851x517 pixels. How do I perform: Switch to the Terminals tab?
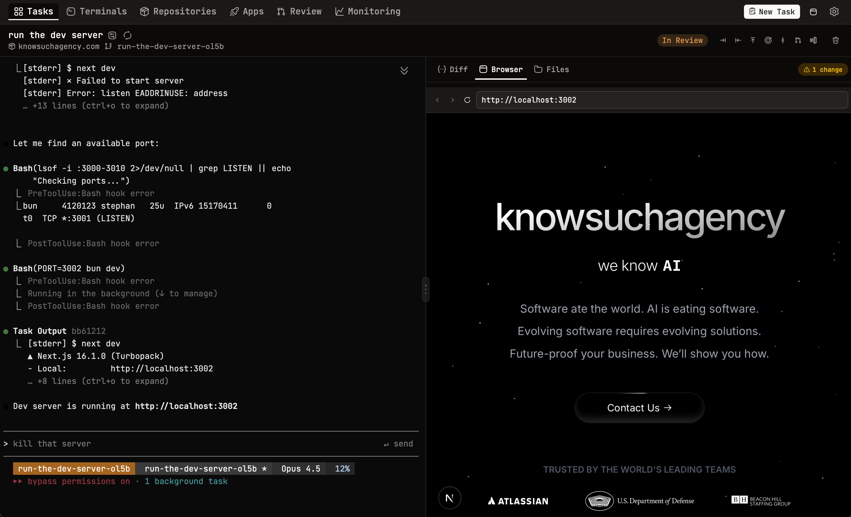pos(97,11)
